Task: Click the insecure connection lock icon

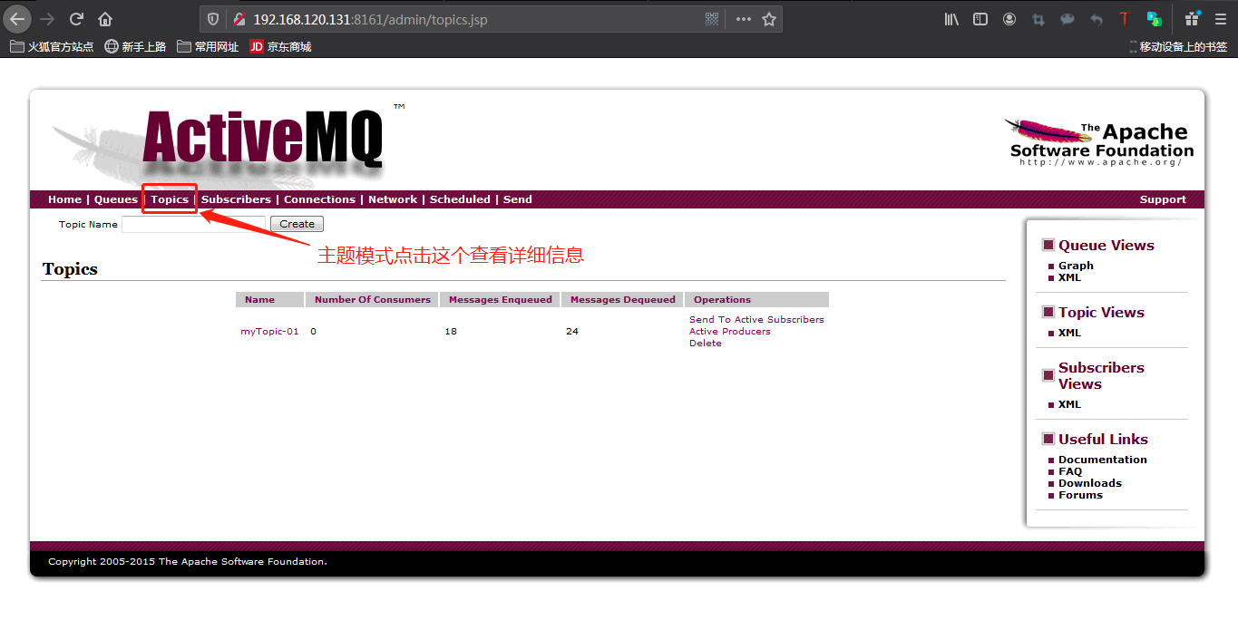Action: tap(239, 19)
